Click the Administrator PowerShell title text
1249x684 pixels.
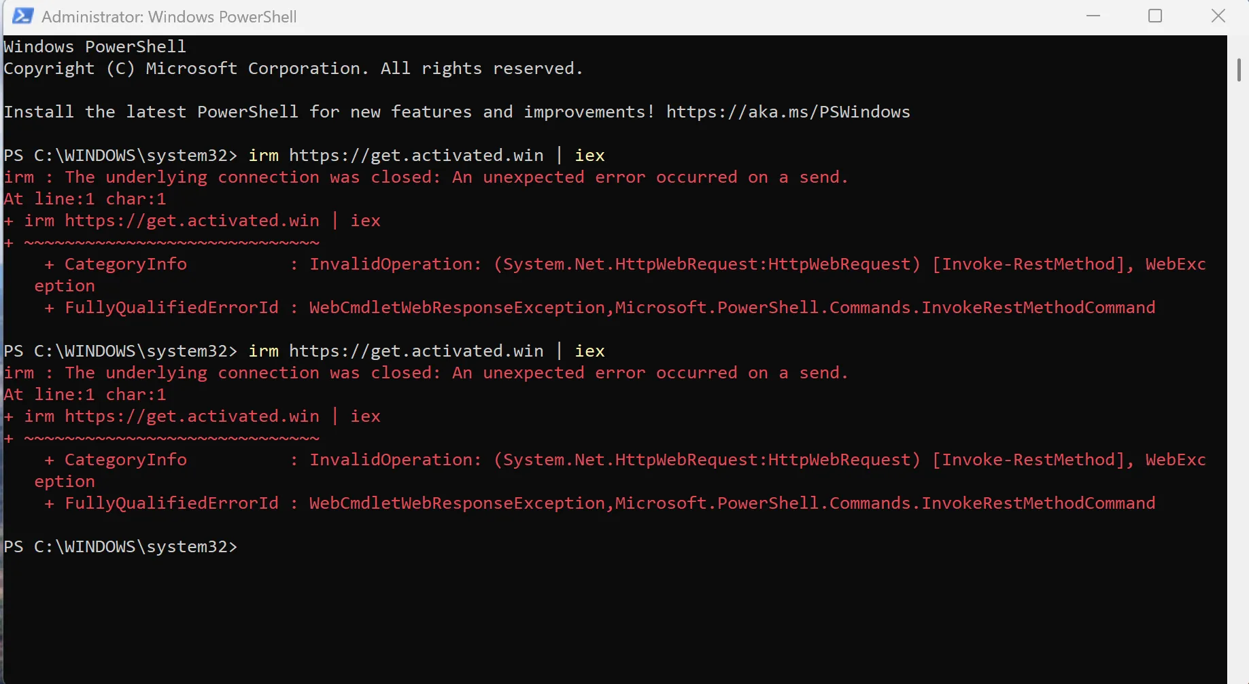click(x=169, y=16)
